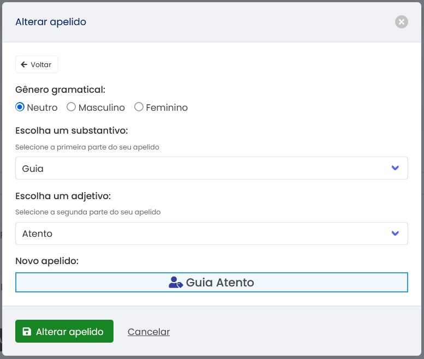Screen dimensions: 424x359
Task: Click the Alterar apelido dialog title
Action: click(x=51, y=22)
